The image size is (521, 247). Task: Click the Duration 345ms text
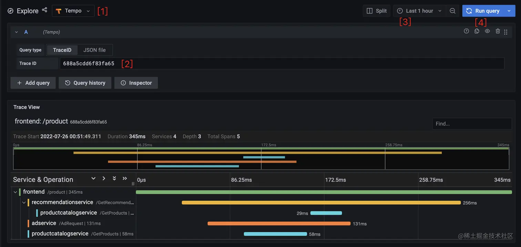coord(126,137)
